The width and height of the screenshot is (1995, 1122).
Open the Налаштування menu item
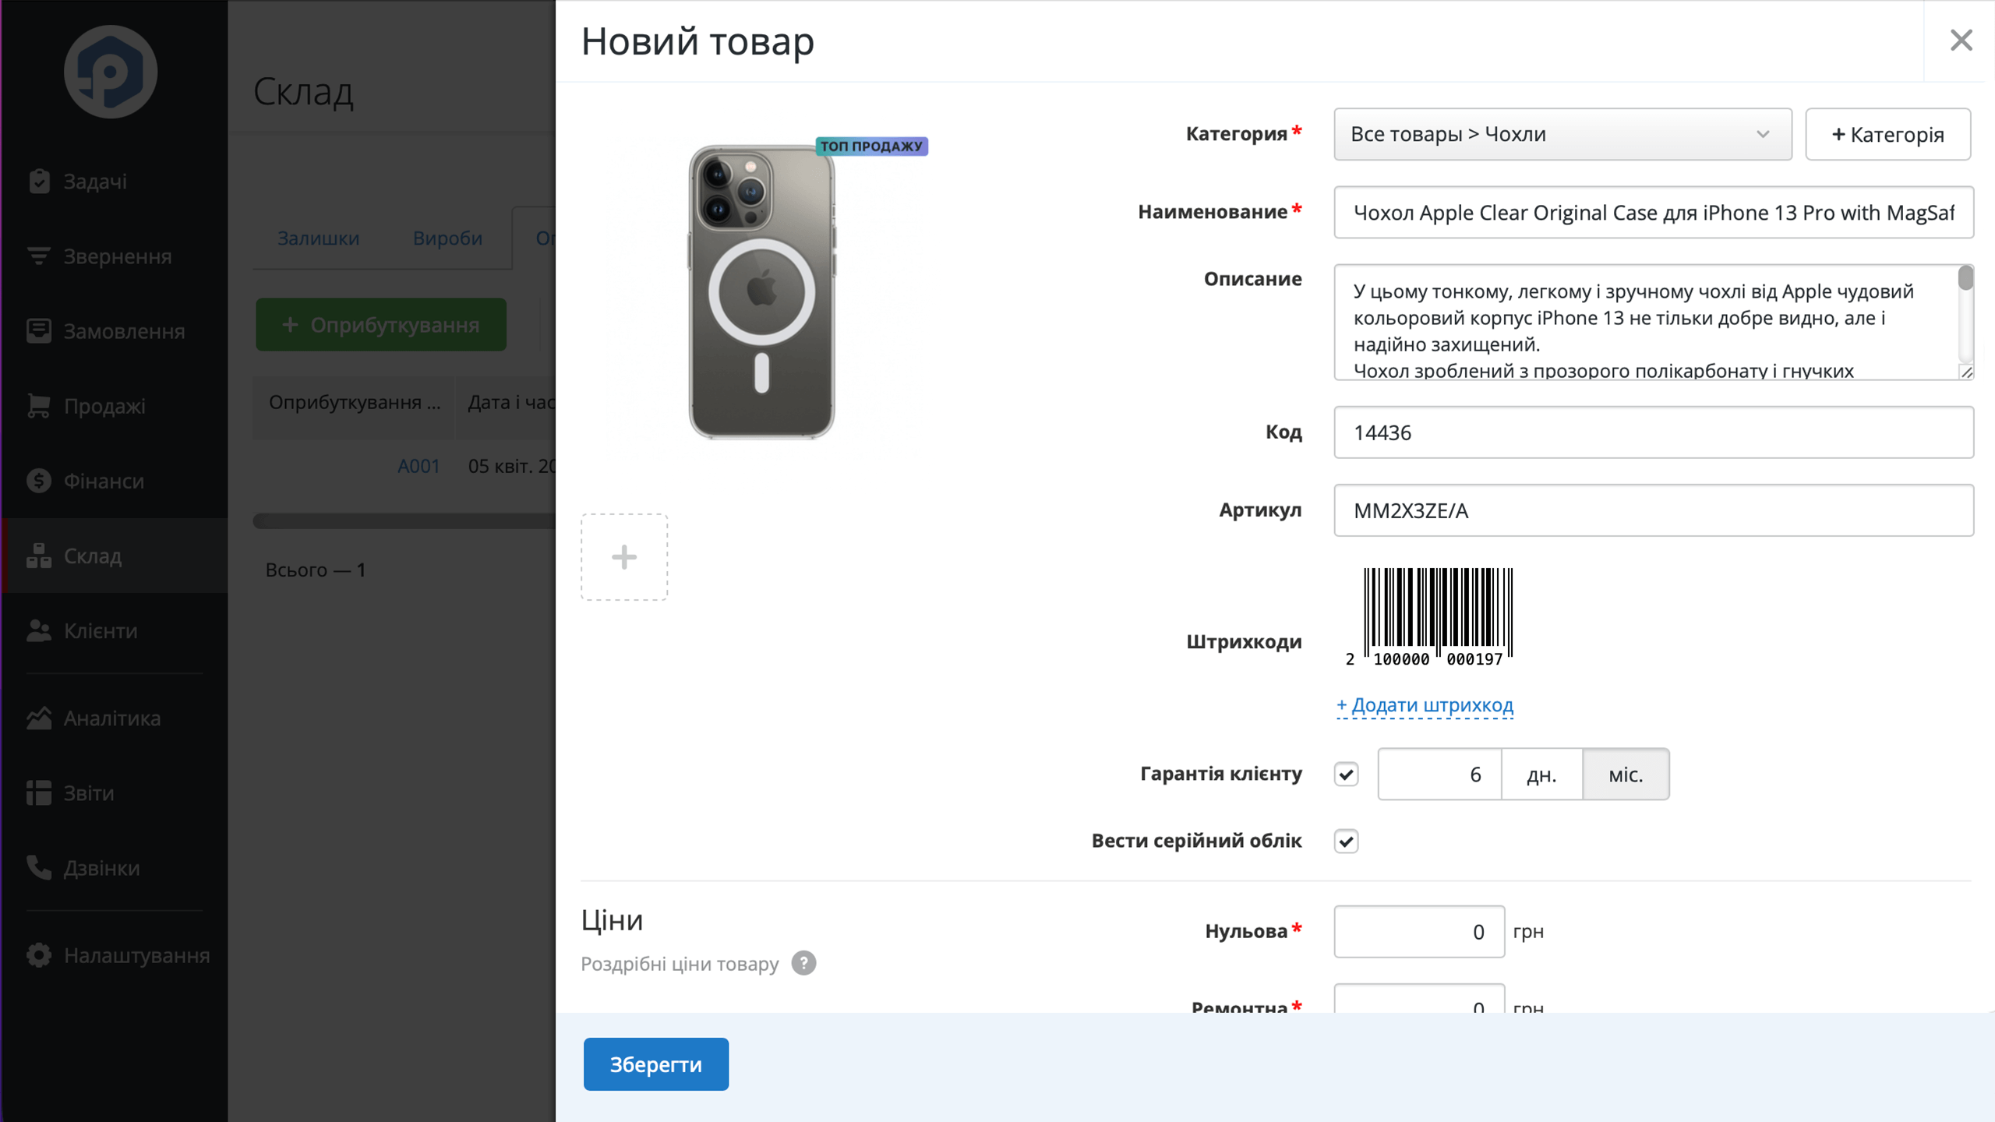tap(114, 954)
